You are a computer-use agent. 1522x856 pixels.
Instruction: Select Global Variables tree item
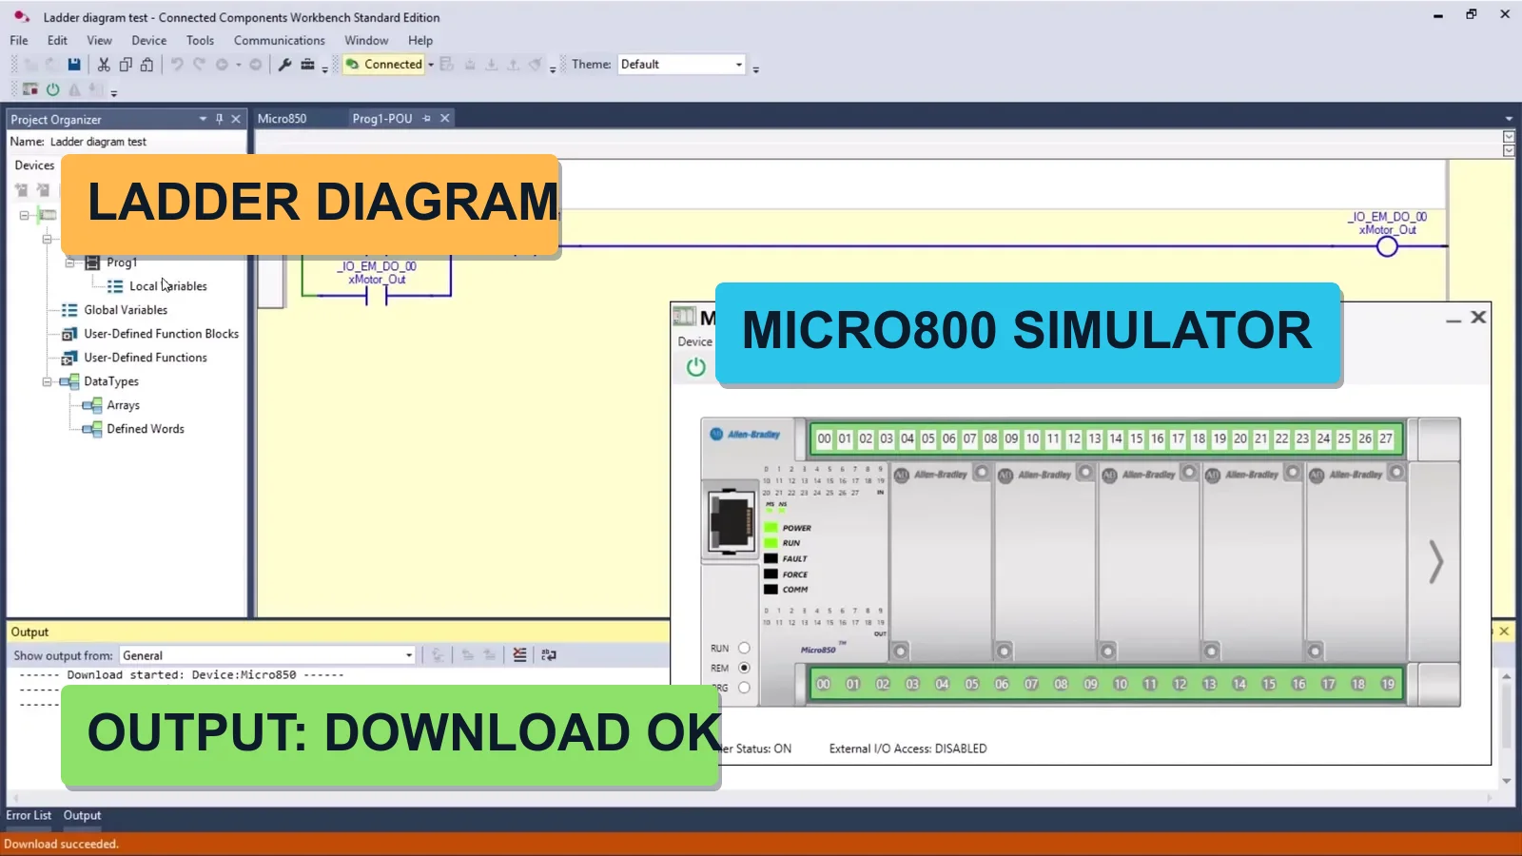126,310
